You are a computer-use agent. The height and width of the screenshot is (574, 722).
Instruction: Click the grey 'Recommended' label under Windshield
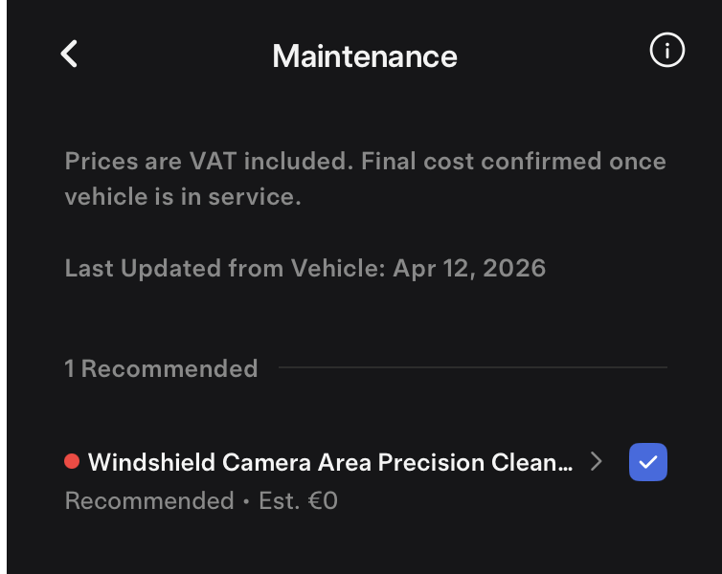pos(149,500)
